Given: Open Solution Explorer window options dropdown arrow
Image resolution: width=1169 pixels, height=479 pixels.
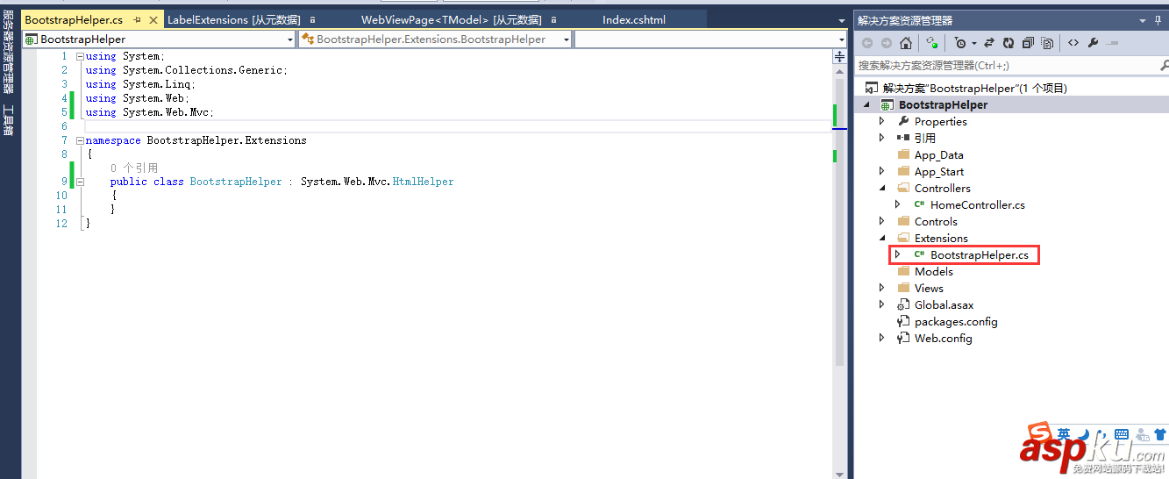Looking at the screenshot, I should (1142, 21).
